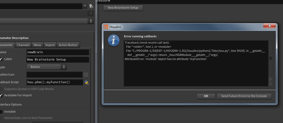Click the Name field containing newBrain

[58, 52]
